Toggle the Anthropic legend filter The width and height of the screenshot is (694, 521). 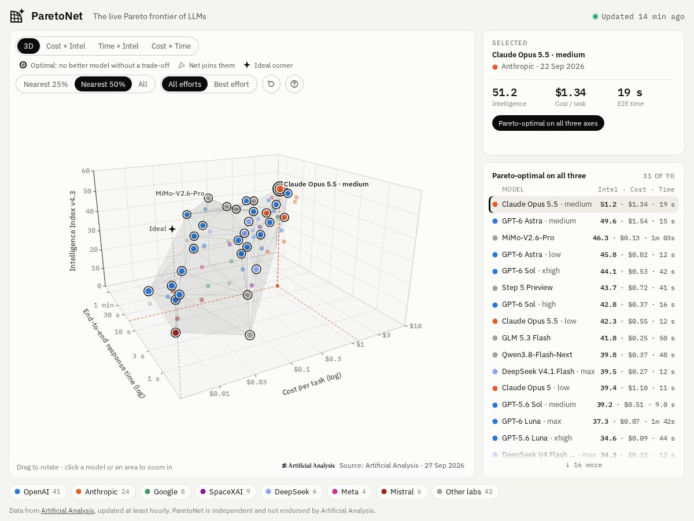103,492
